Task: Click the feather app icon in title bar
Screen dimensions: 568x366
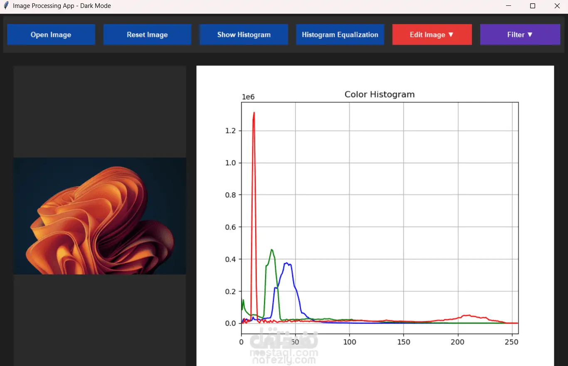Action: pos(6,6)
